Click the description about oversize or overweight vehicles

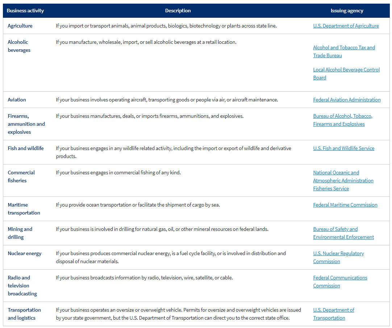point(179,314)
